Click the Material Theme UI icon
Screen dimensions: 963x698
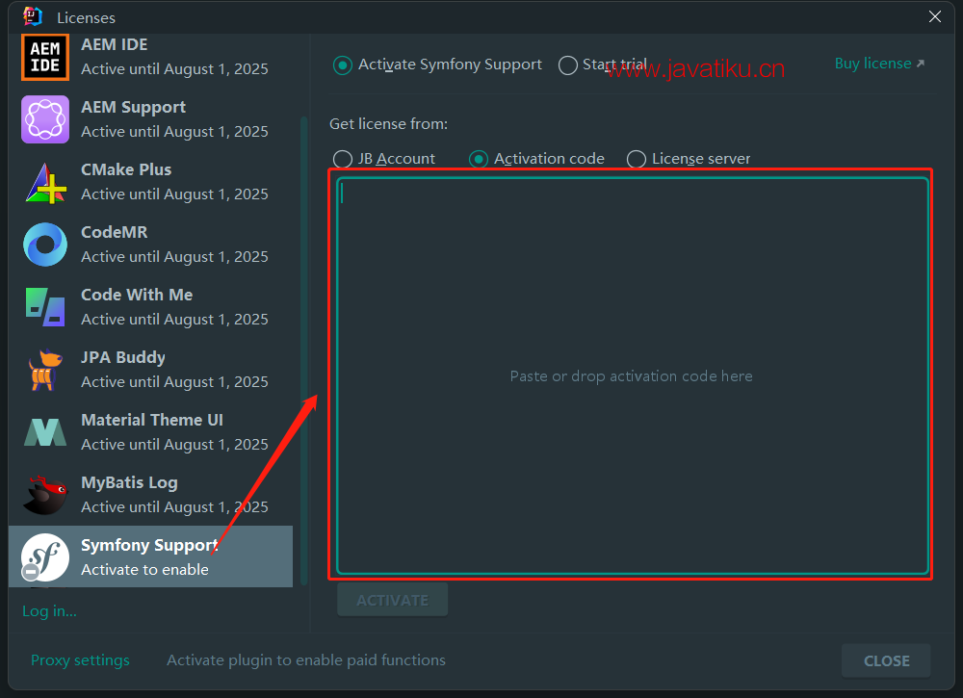pos(45,432)
